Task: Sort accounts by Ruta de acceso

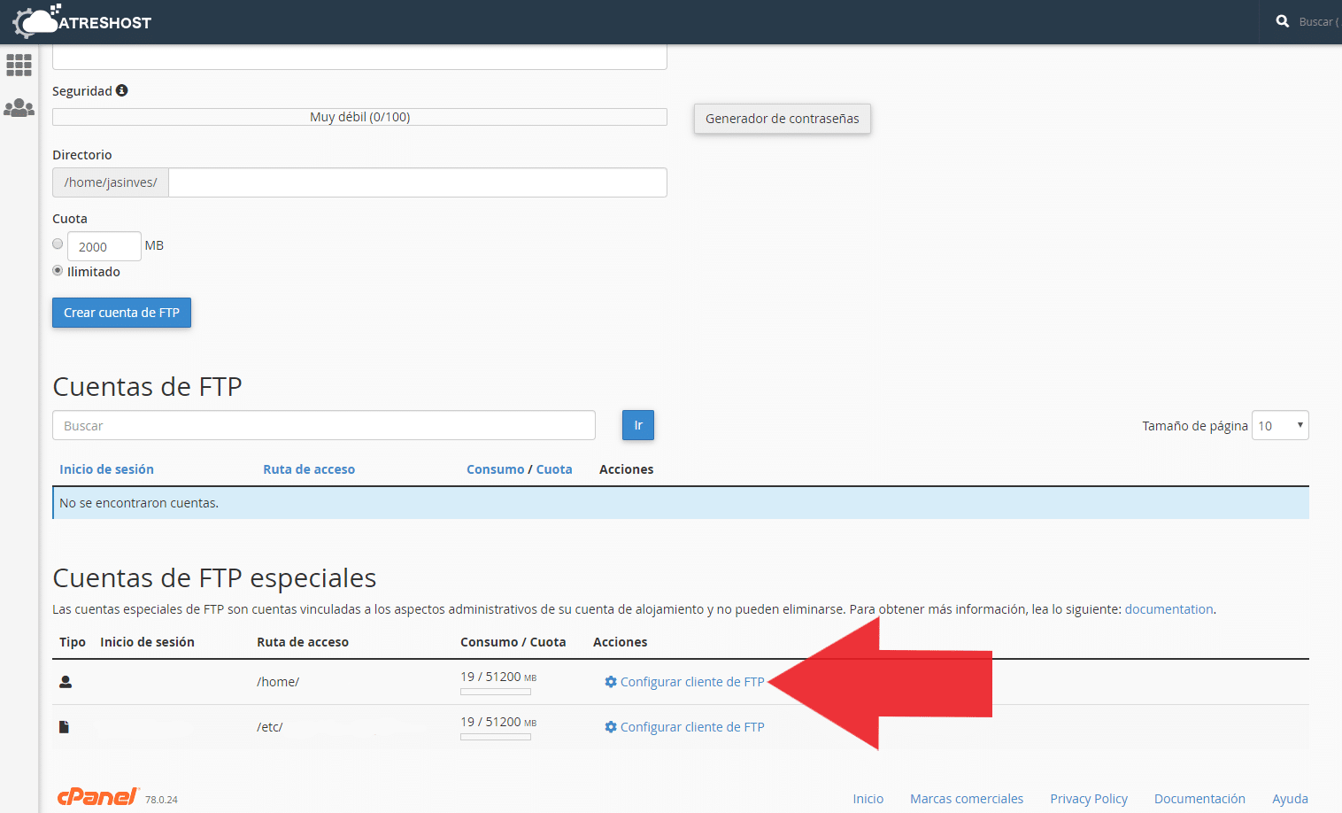Action: [309, 468]
